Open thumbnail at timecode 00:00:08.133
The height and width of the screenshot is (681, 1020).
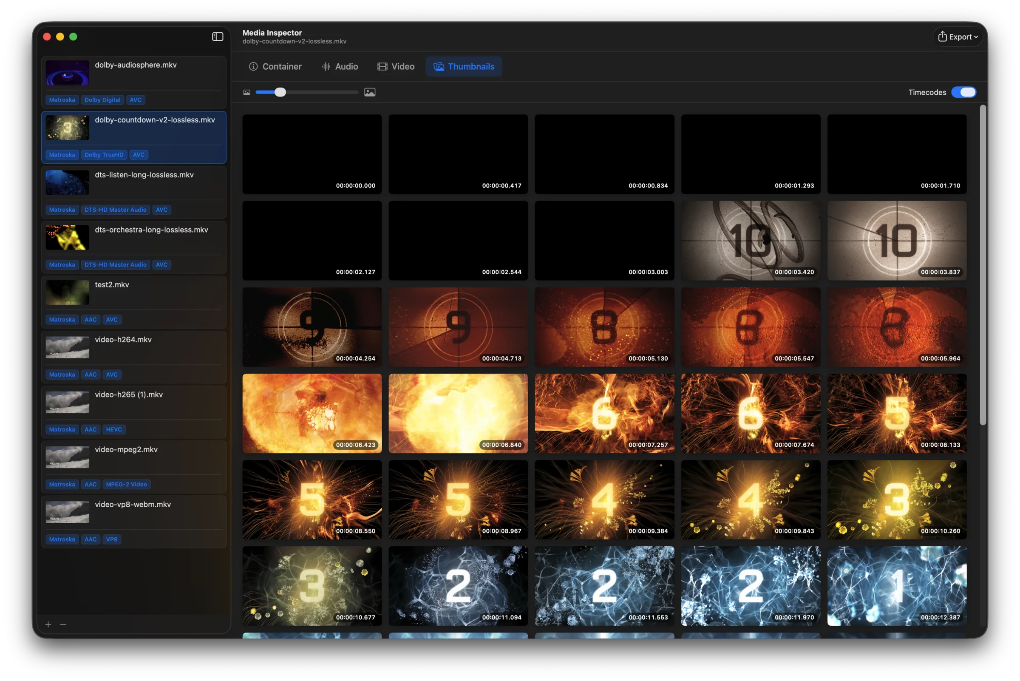pos(897,414)
